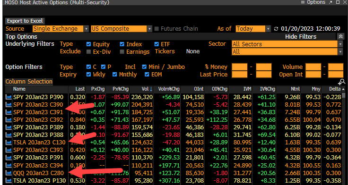Check the Futures Chain checkbox
The image size is (348, 185).
157,29
